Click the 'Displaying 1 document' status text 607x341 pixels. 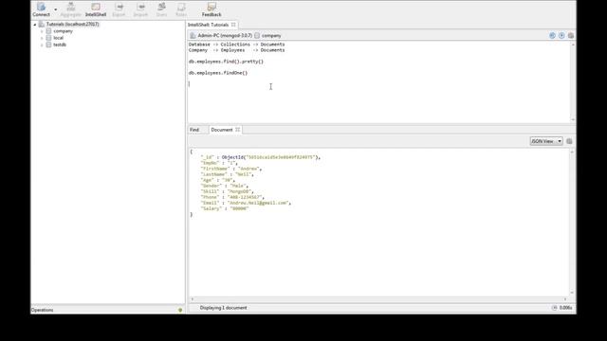tap(224, 308)
